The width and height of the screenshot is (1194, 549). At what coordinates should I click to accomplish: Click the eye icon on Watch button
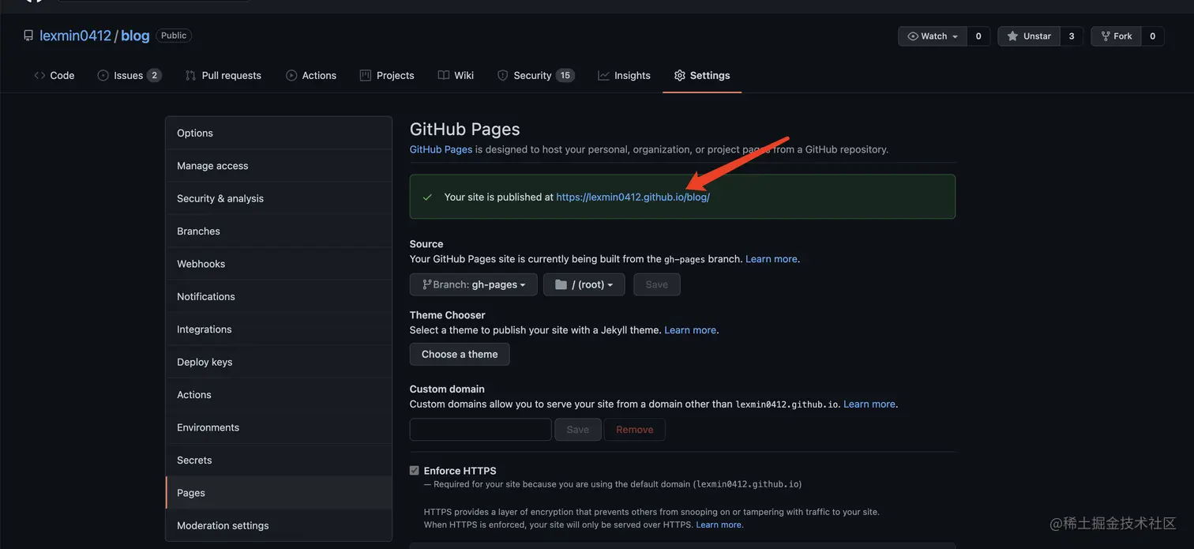913,36
